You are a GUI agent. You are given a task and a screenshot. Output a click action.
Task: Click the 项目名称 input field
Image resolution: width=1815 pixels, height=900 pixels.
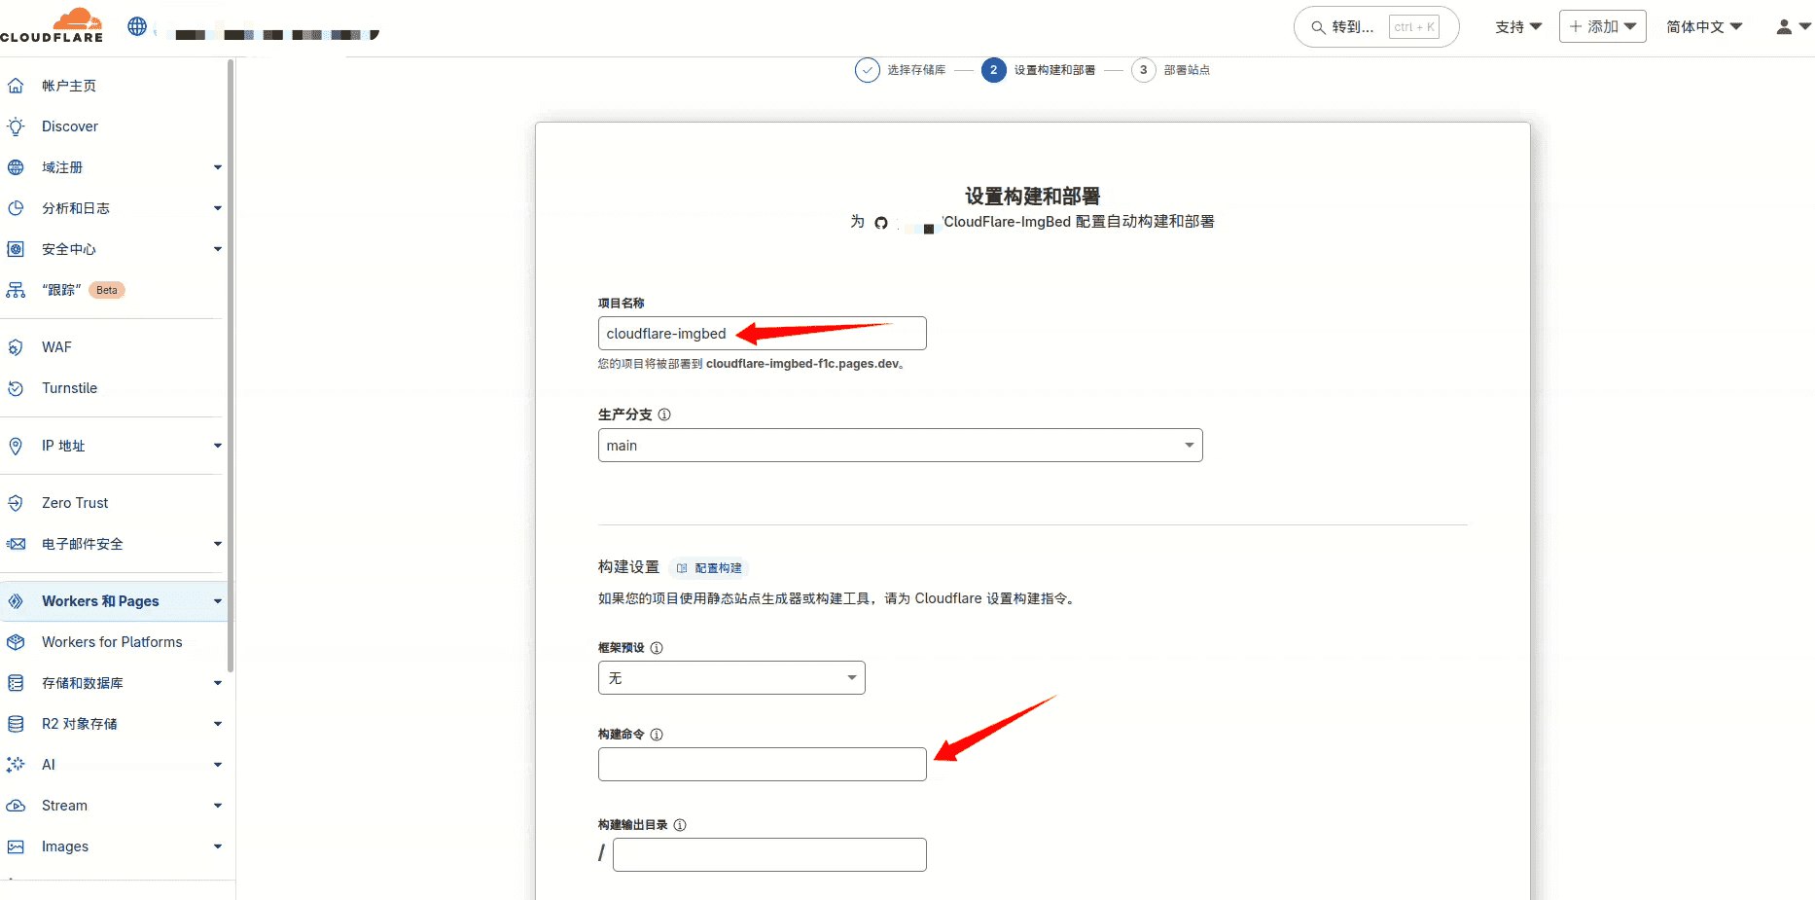tap(762, 334)
